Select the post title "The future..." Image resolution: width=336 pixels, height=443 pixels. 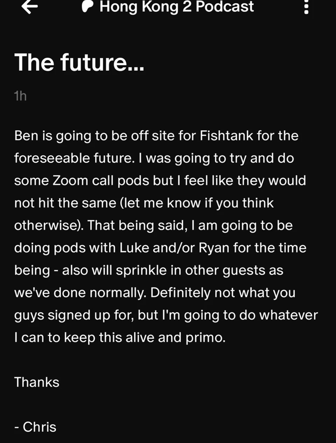click(x=79, y=63)
